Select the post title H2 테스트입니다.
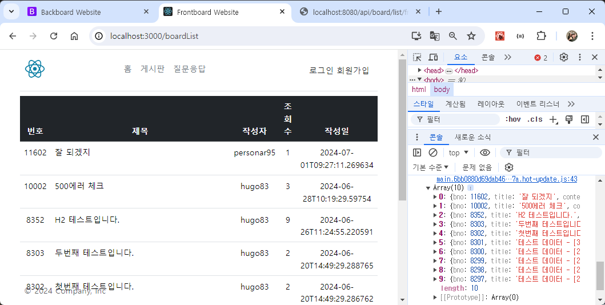This screenshot has width=605, height=305. [87, 220]
